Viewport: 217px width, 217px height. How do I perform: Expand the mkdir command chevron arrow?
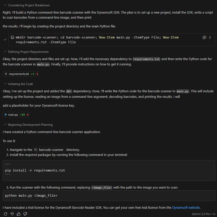[x=210, y=37]
